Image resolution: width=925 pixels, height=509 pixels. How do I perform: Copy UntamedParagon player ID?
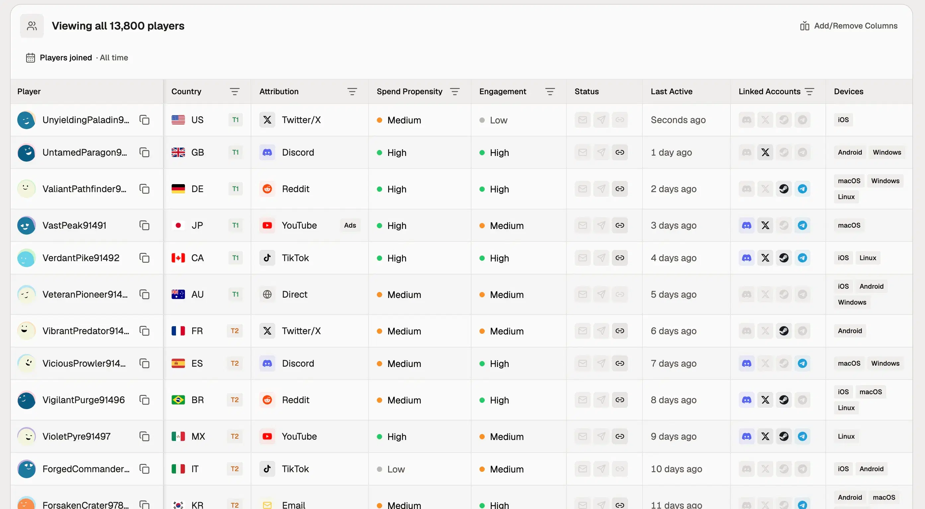(144, 152)
